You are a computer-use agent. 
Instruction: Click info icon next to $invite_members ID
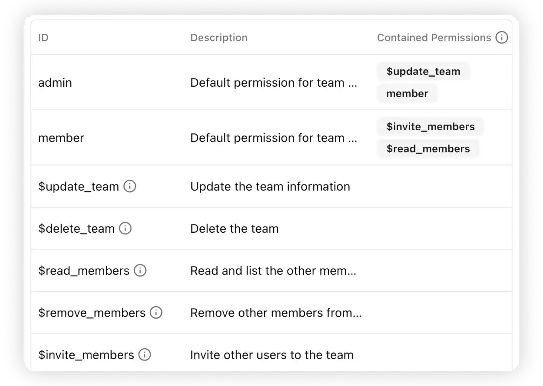pyautogui.click(x=145, y=354)
